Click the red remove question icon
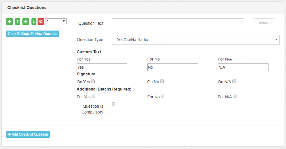 point(41,22)
